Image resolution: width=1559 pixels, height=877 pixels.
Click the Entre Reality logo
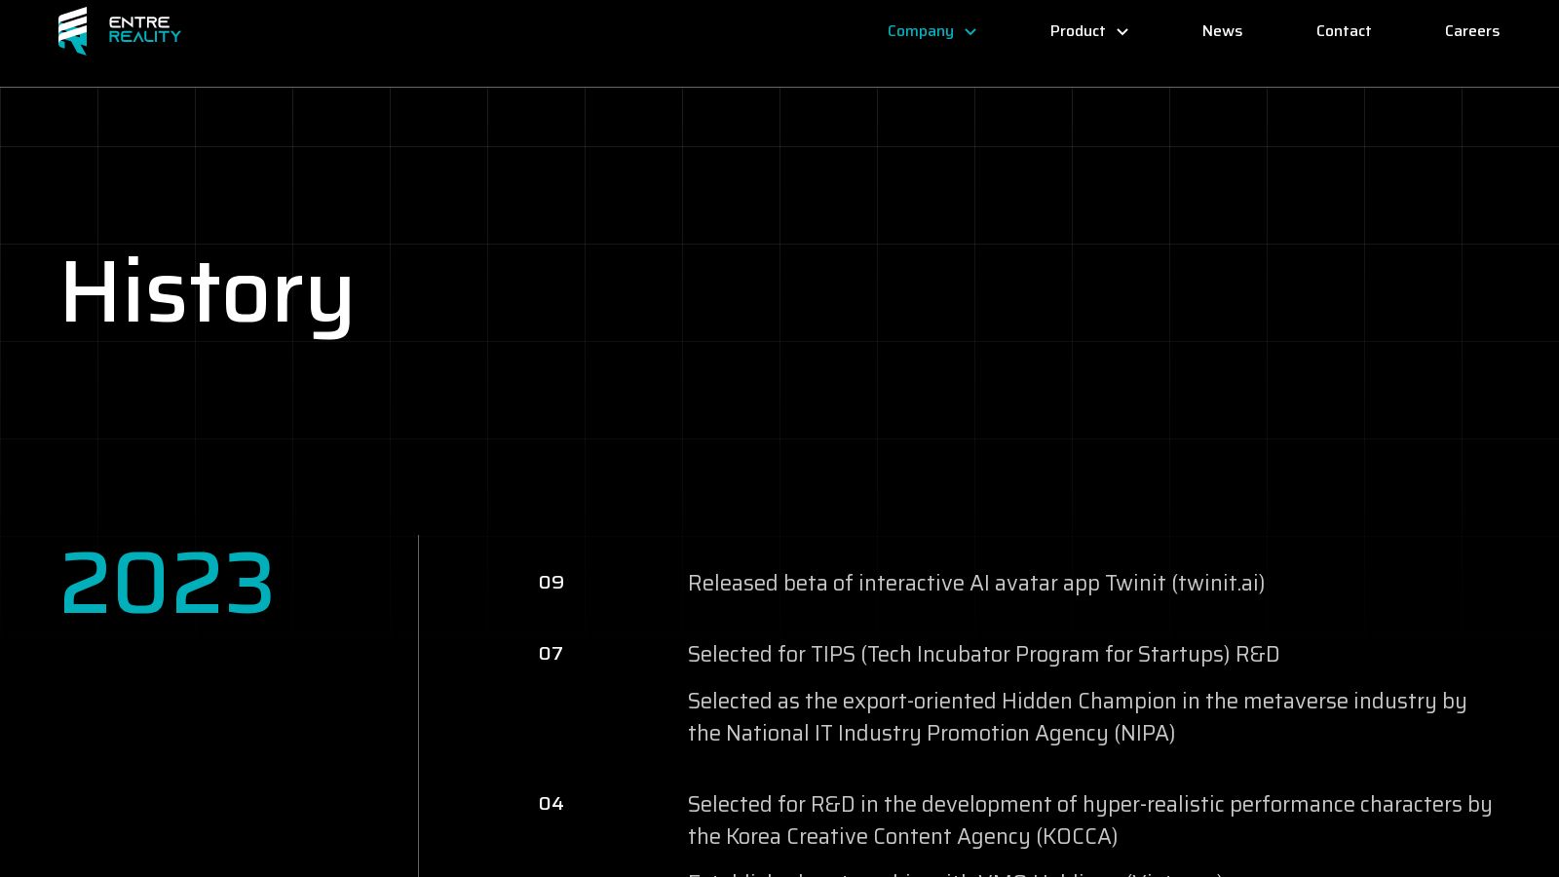coord(120,31)
